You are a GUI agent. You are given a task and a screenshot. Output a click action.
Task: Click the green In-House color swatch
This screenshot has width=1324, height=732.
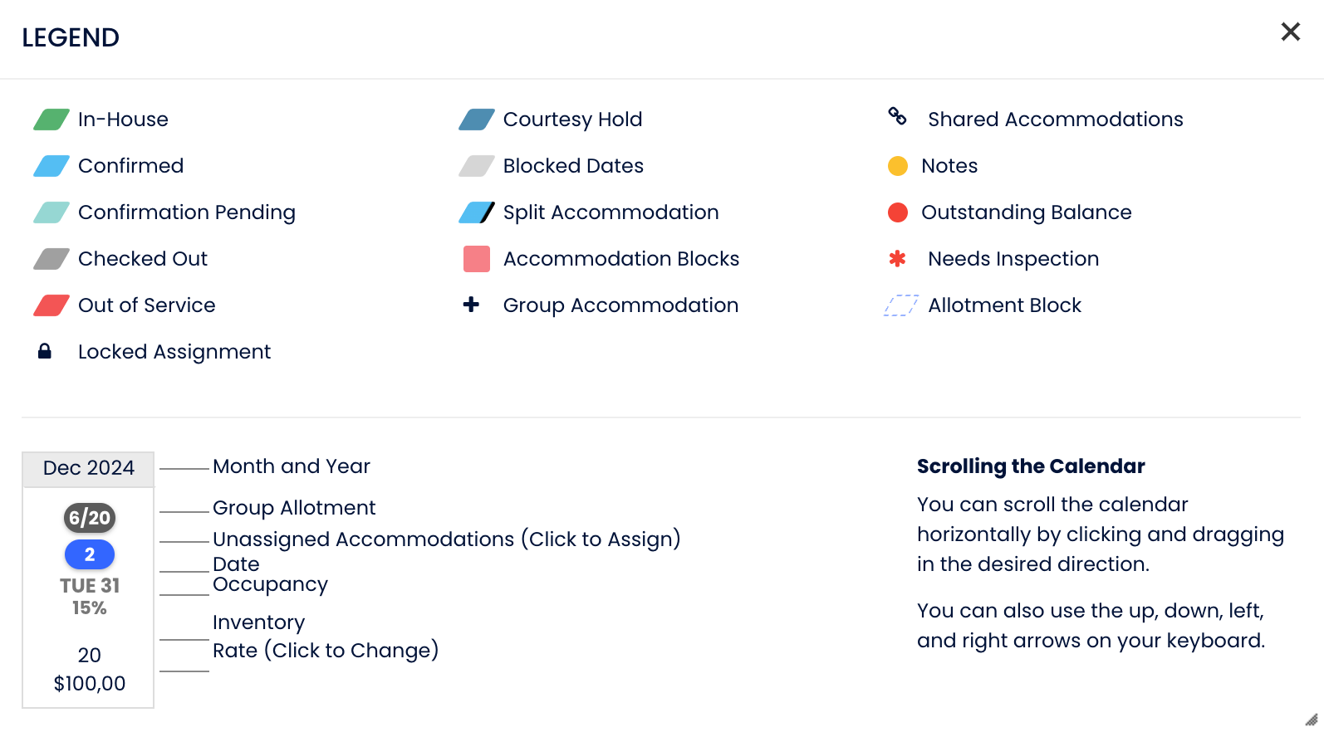pos(51,120)
